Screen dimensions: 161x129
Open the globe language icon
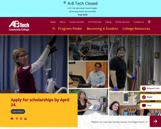[149, 22]
